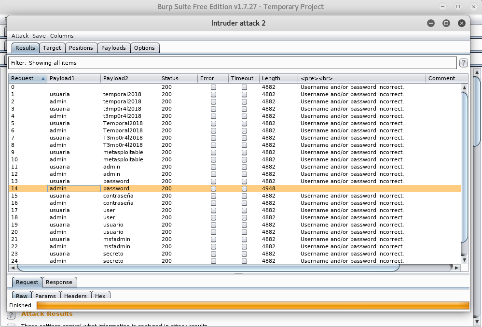This screenshot has width=482, height=327.
Task: Click the filter help question mark icon
Action: click(463, 63)
